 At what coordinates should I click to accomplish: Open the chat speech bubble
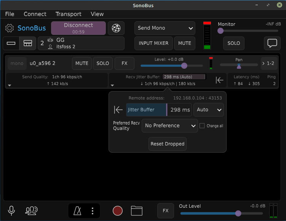[272, 43]
